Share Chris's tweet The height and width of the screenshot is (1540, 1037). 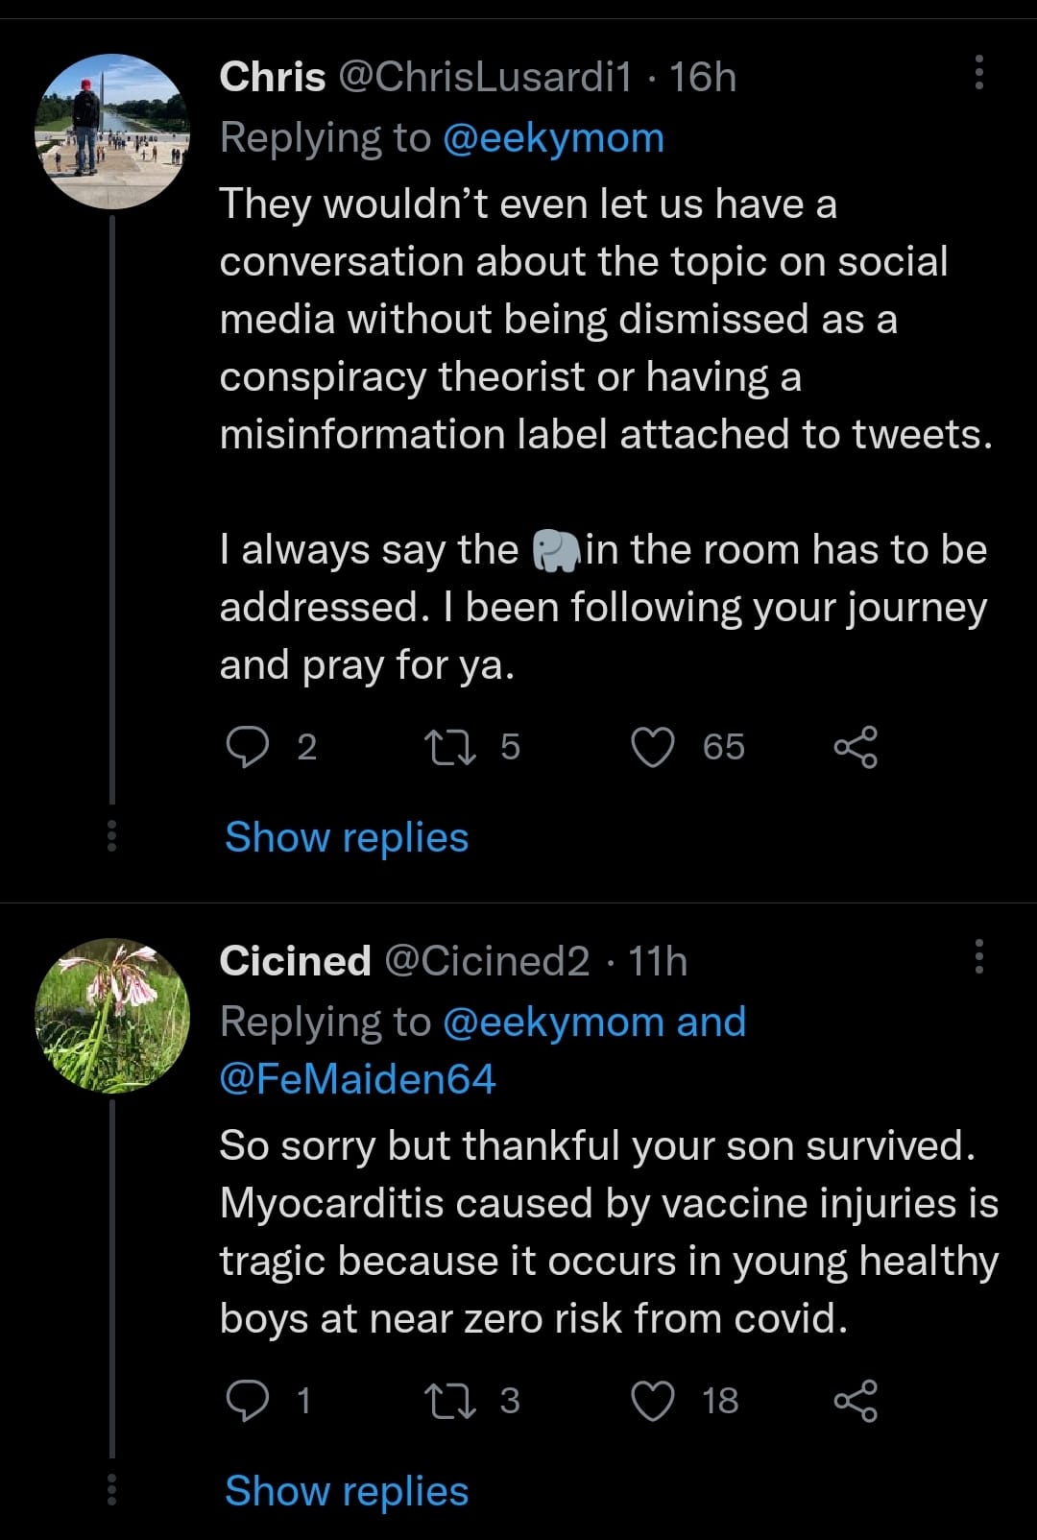[x=855, y=747]
